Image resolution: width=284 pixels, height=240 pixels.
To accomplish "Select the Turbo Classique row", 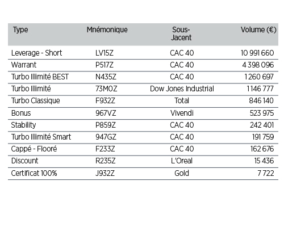I will pos(143,101).
